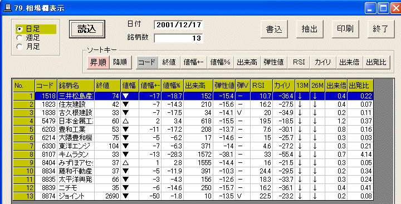Sort by コード key button
This screenshot has height=204, width=401.
(147, 62)
